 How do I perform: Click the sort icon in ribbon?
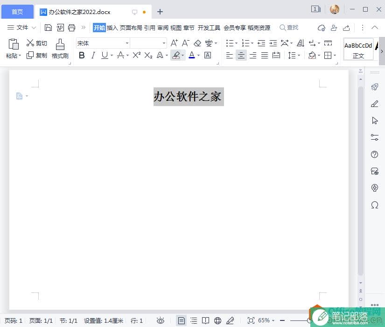tap(300, 43)
